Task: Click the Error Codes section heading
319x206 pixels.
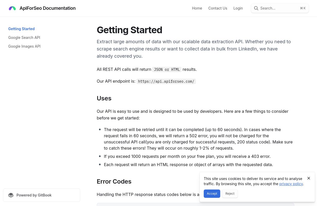Action: [x=114, y=182]
